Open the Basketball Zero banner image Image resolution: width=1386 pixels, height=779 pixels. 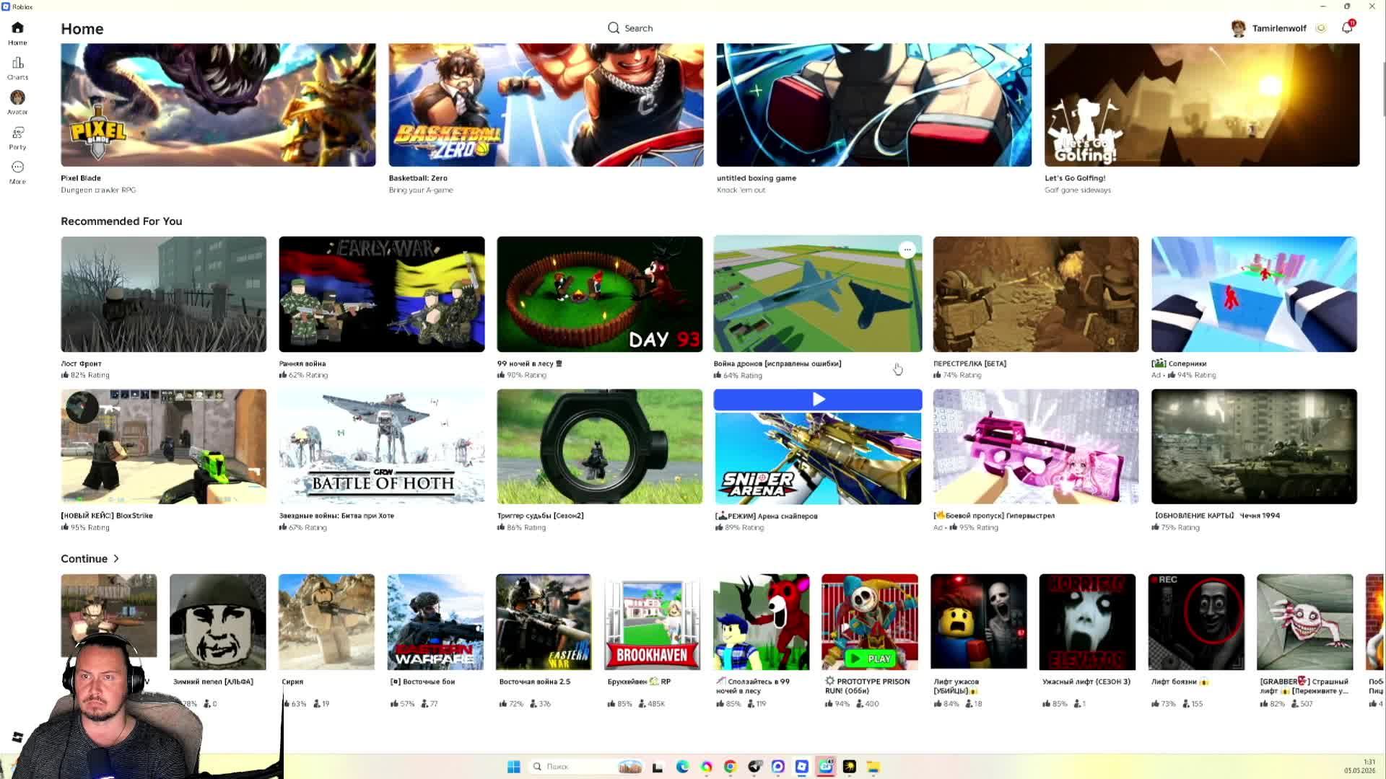[x=546, y=105]
